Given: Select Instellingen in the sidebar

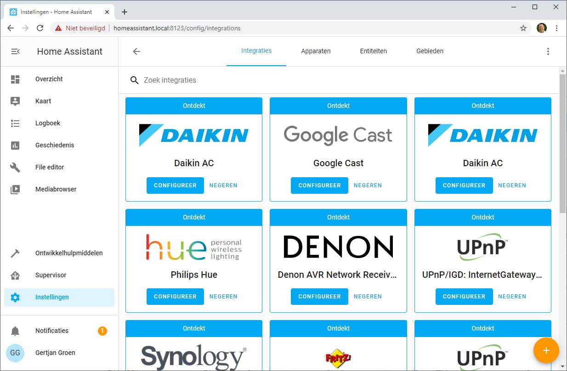Looking at the screenshot, I should (x=59, y=297).
